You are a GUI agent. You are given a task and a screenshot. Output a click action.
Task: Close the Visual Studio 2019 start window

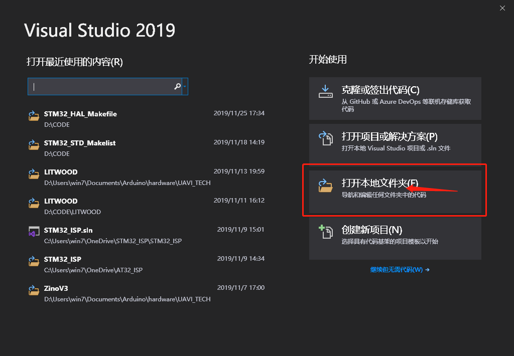coord(502,8)
